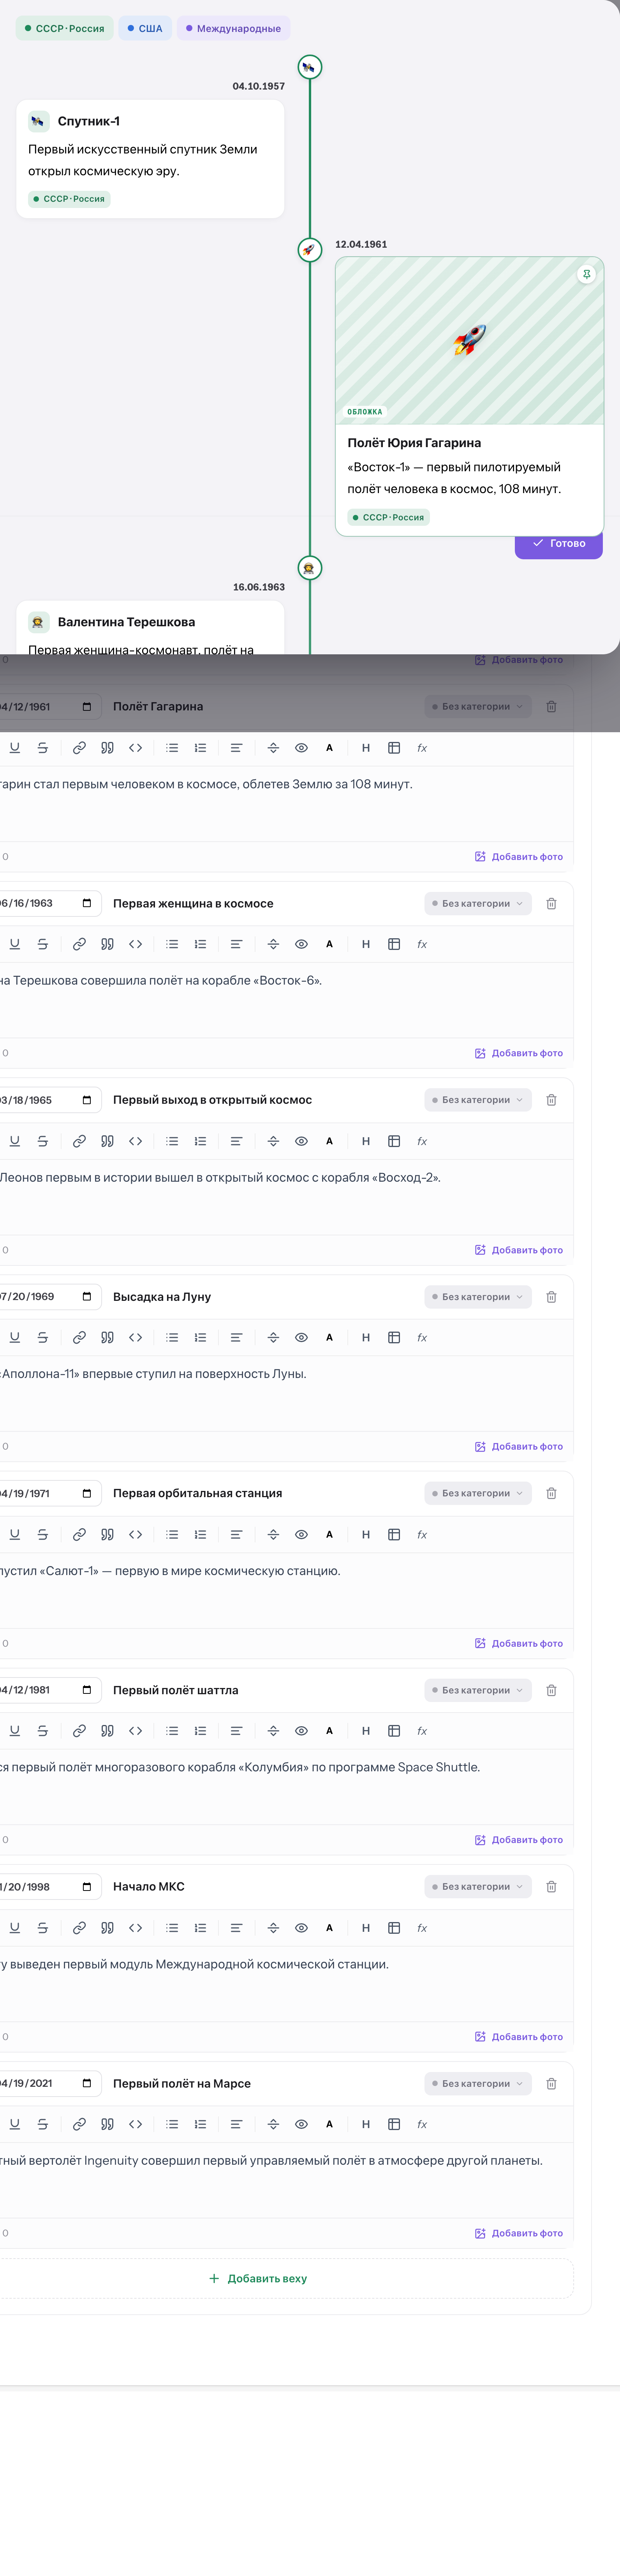The image size is (620, 2576).
Task: Create bulleted list in Первый полёт шаттла toolbar
Action: click(x=172, y=1731)
